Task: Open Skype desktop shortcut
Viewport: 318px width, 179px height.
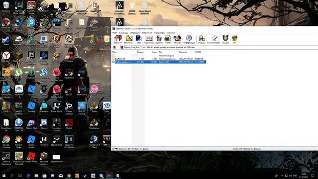Action: click(x=31, y=23)
